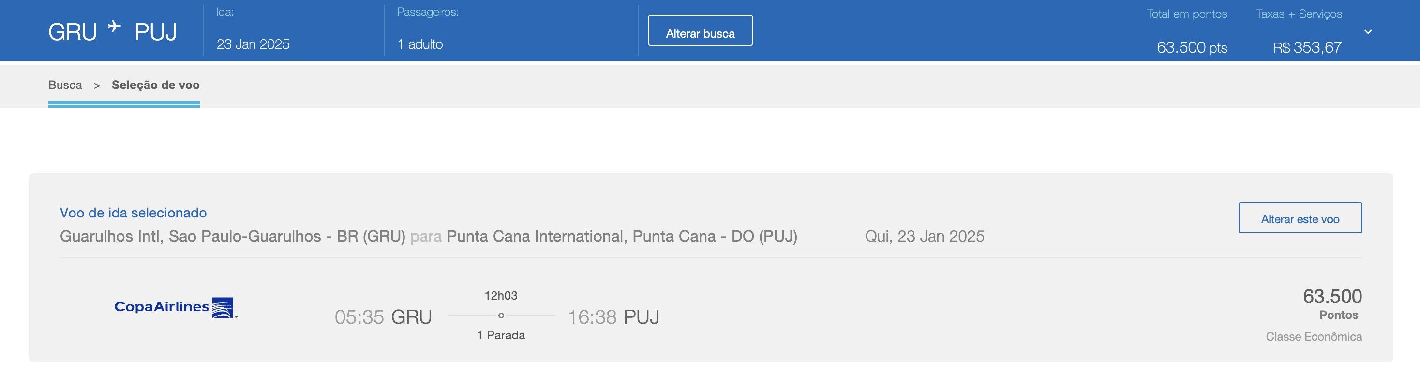Click the GRU origin code in header
The height and width of the screenshot is (374, 1420).
pyautogui.click(x=72, y=32)
